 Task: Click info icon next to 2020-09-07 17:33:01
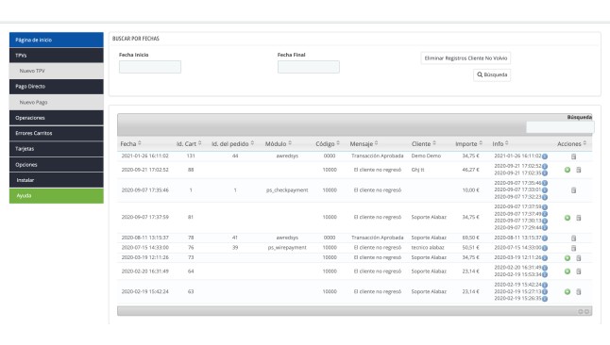[545, 190]
